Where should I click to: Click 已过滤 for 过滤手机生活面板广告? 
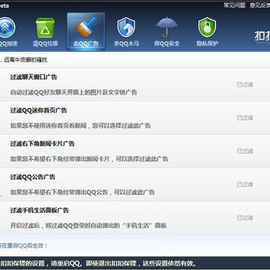[x=244, y=217]
